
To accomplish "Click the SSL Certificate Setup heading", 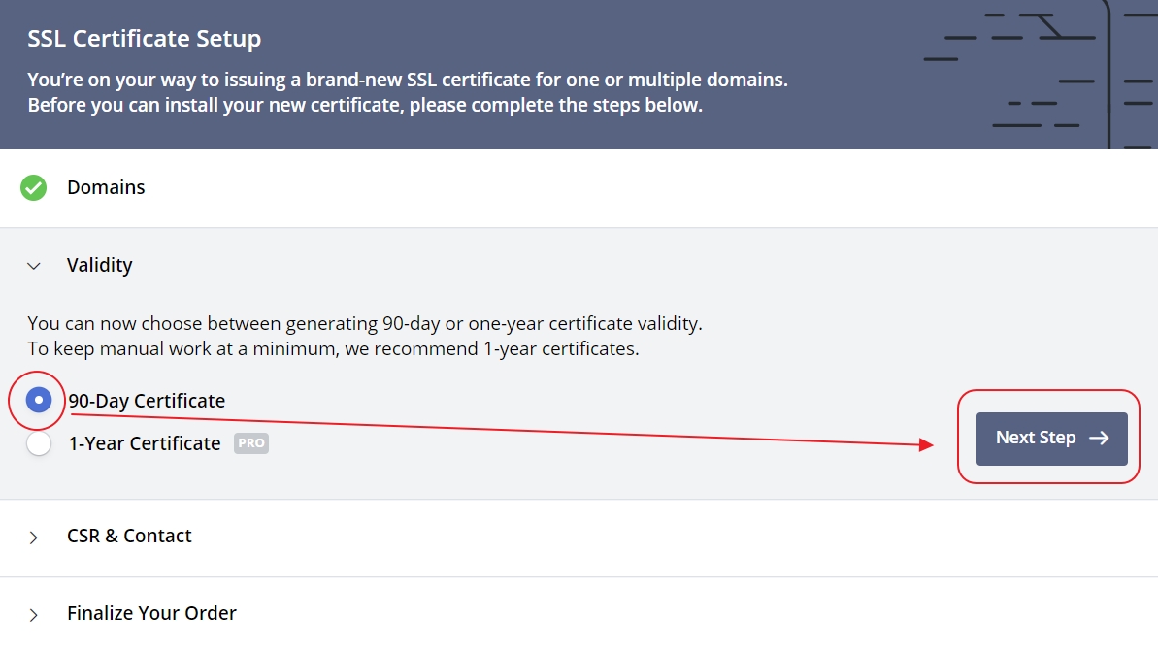I will tap(144, 39).
